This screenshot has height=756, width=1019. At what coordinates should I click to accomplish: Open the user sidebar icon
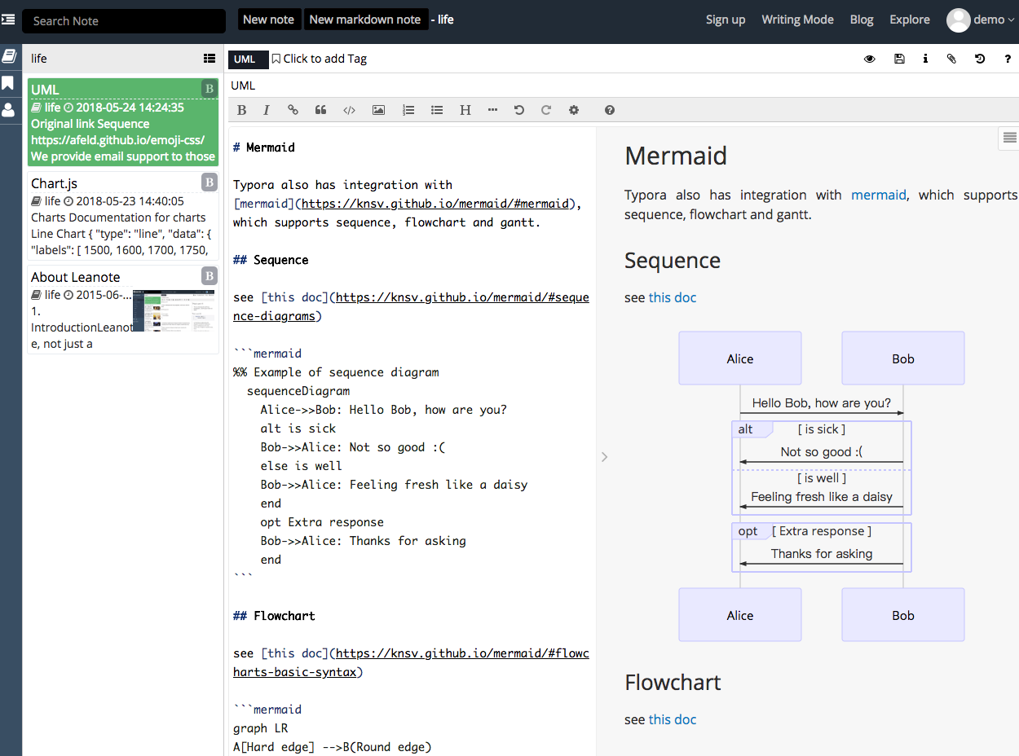[8, 110]
